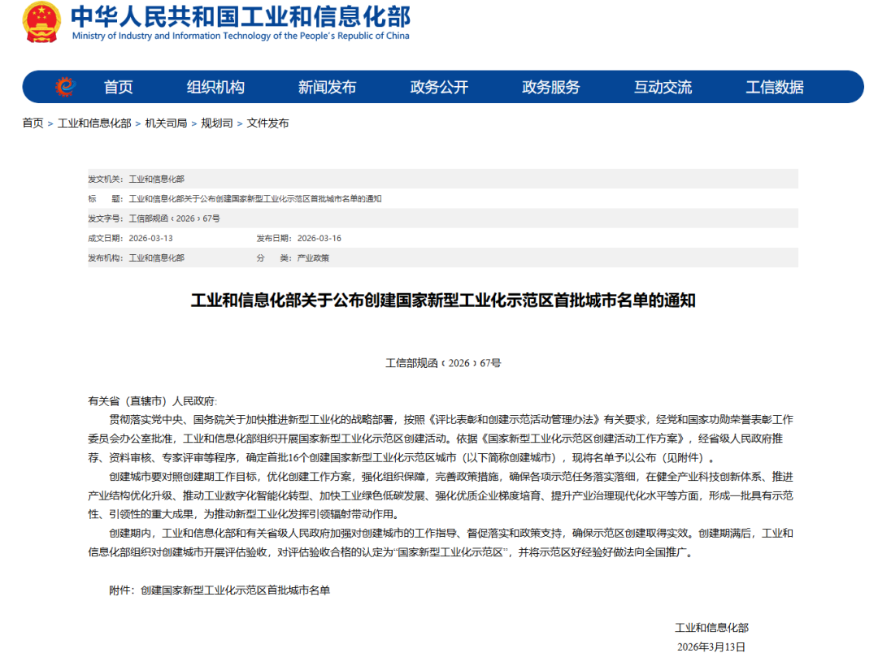878x653 pixels.
Task: Click the red gear icon in navigation bar
Action: pyautogui.click(x=65, y=87)
